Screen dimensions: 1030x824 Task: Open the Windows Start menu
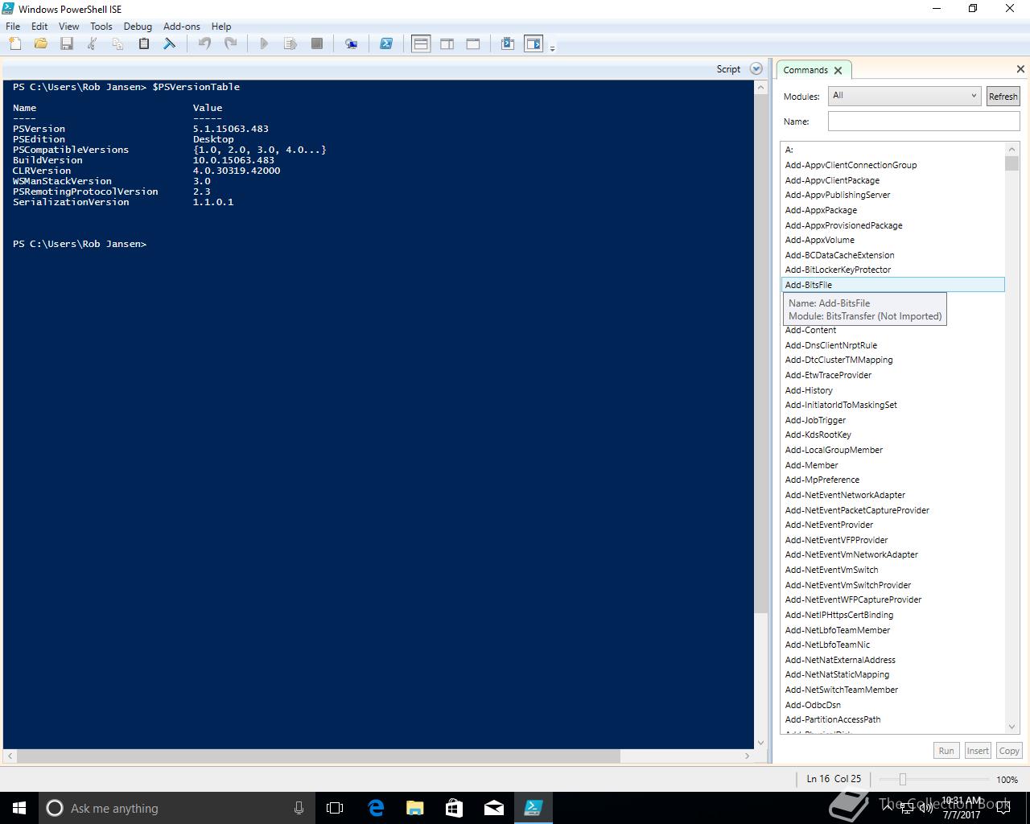(x=19, y=808)
